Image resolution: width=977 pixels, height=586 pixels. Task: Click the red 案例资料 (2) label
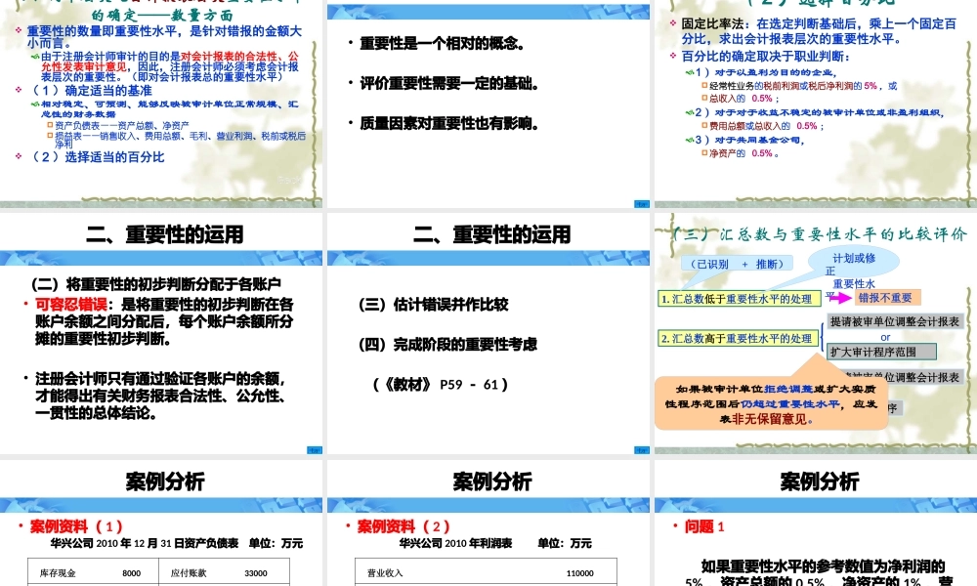(404, 526)
